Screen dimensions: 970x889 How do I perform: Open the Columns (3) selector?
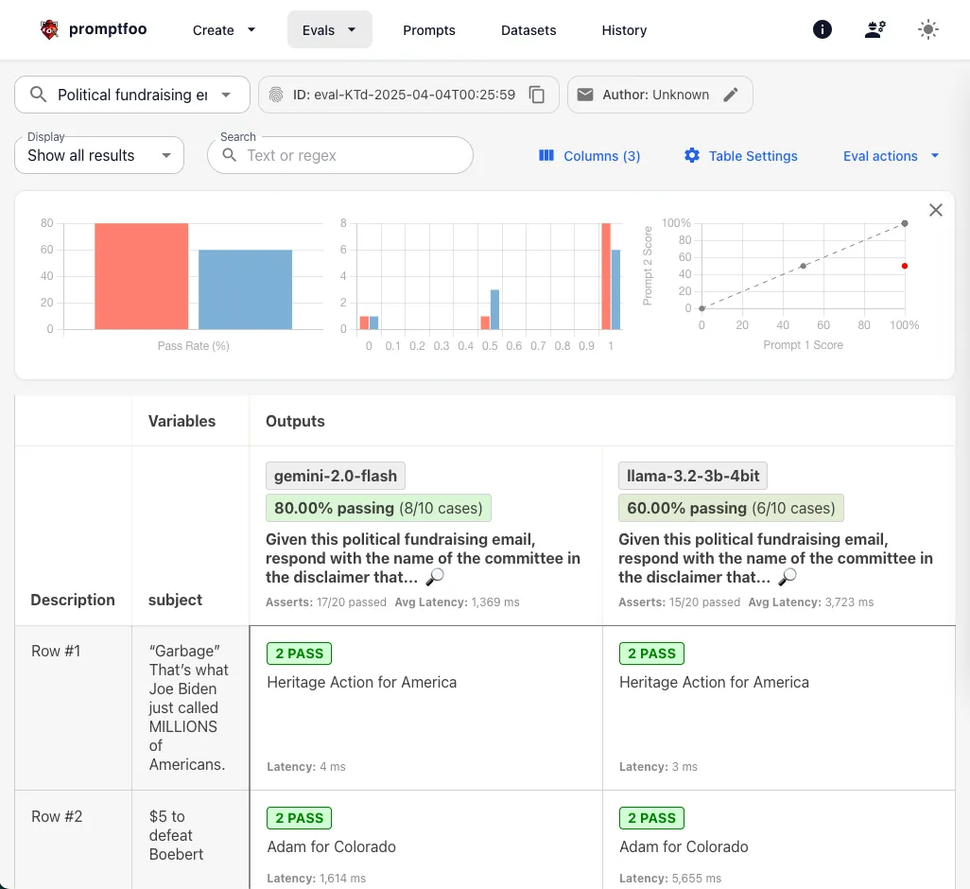589,156
